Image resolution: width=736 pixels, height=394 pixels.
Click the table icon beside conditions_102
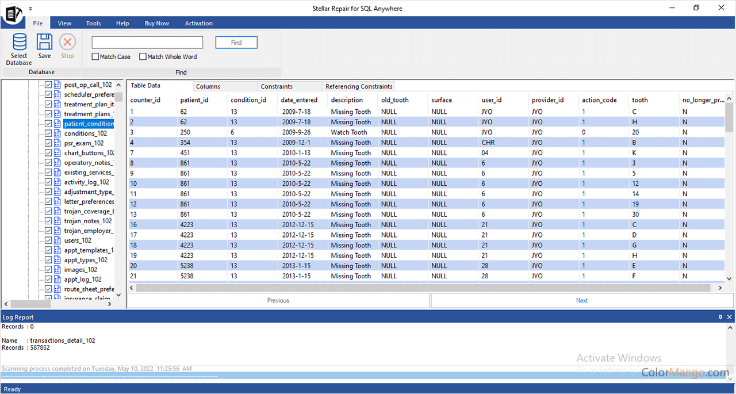[57, 133]
